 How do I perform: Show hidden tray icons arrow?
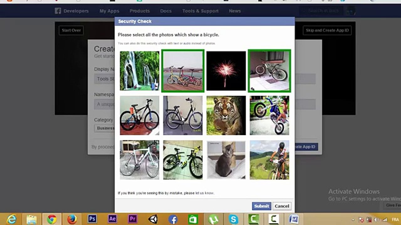353,220
